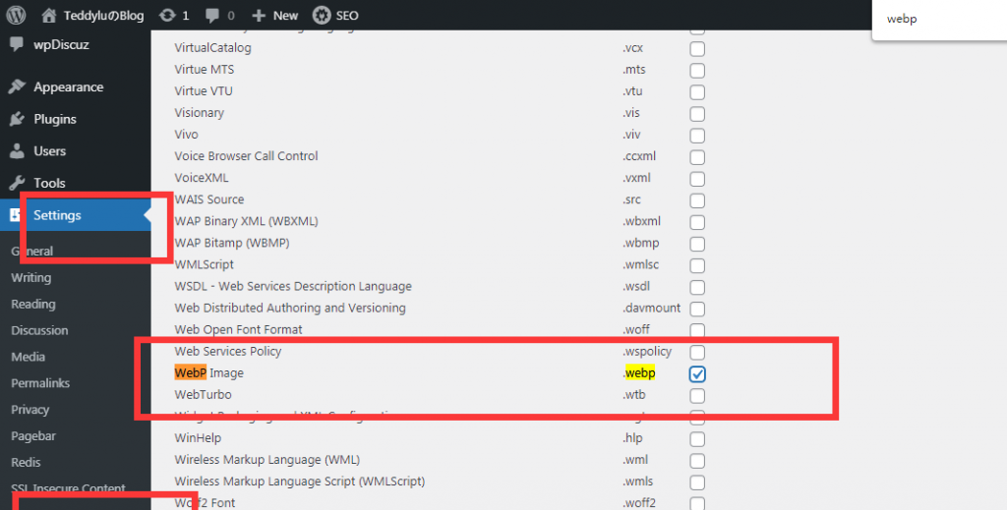Toggle the WSDL .wsdl checkbox
The image size is (1007, 510).
point(697,287)
